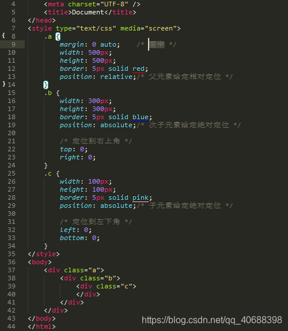This screenshot has width=288, height=331.
Task: Click line number 4 in the gutter
Action: pos(13,4)
